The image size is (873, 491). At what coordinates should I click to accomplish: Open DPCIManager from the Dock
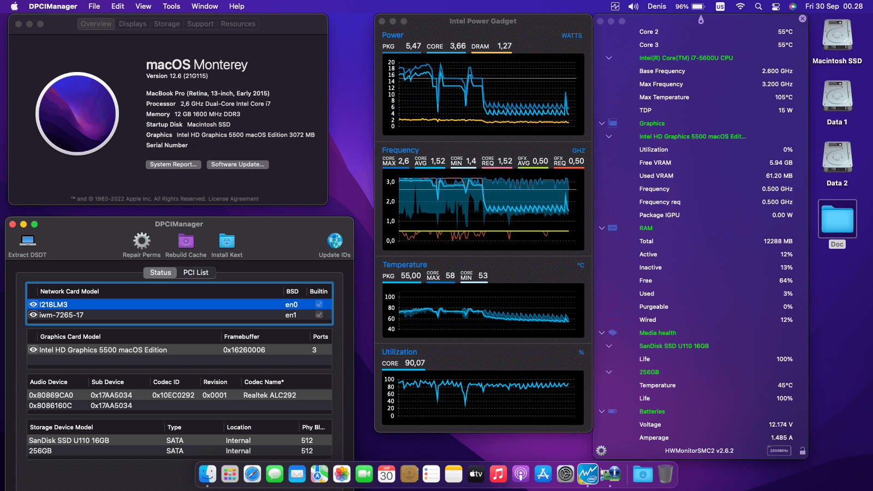610,474
